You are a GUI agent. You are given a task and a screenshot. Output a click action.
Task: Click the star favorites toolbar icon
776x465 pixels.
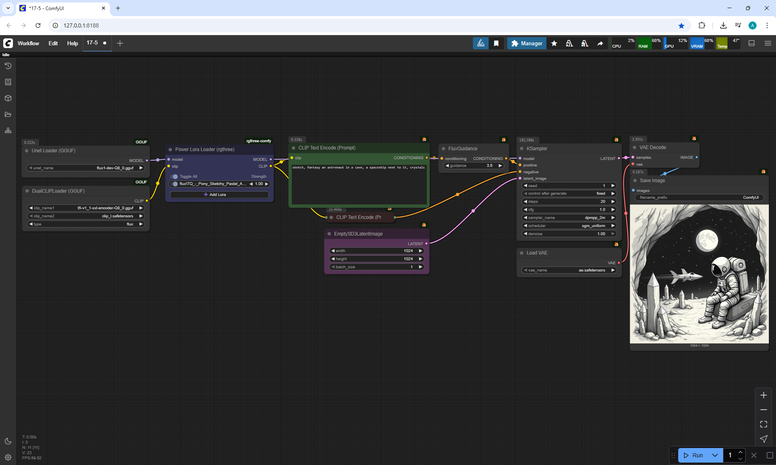tap(554, 43)
